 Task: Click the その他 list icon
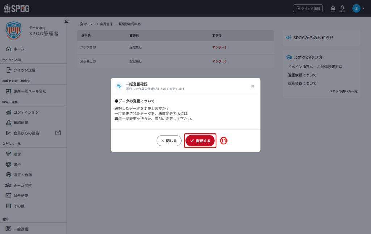point(8,206)
